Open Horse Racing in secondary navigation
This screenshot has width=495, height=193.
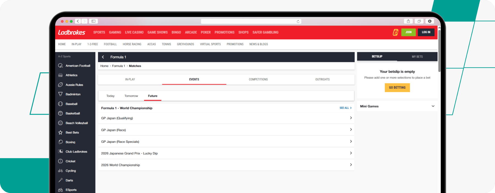click(x=132, y=44)
